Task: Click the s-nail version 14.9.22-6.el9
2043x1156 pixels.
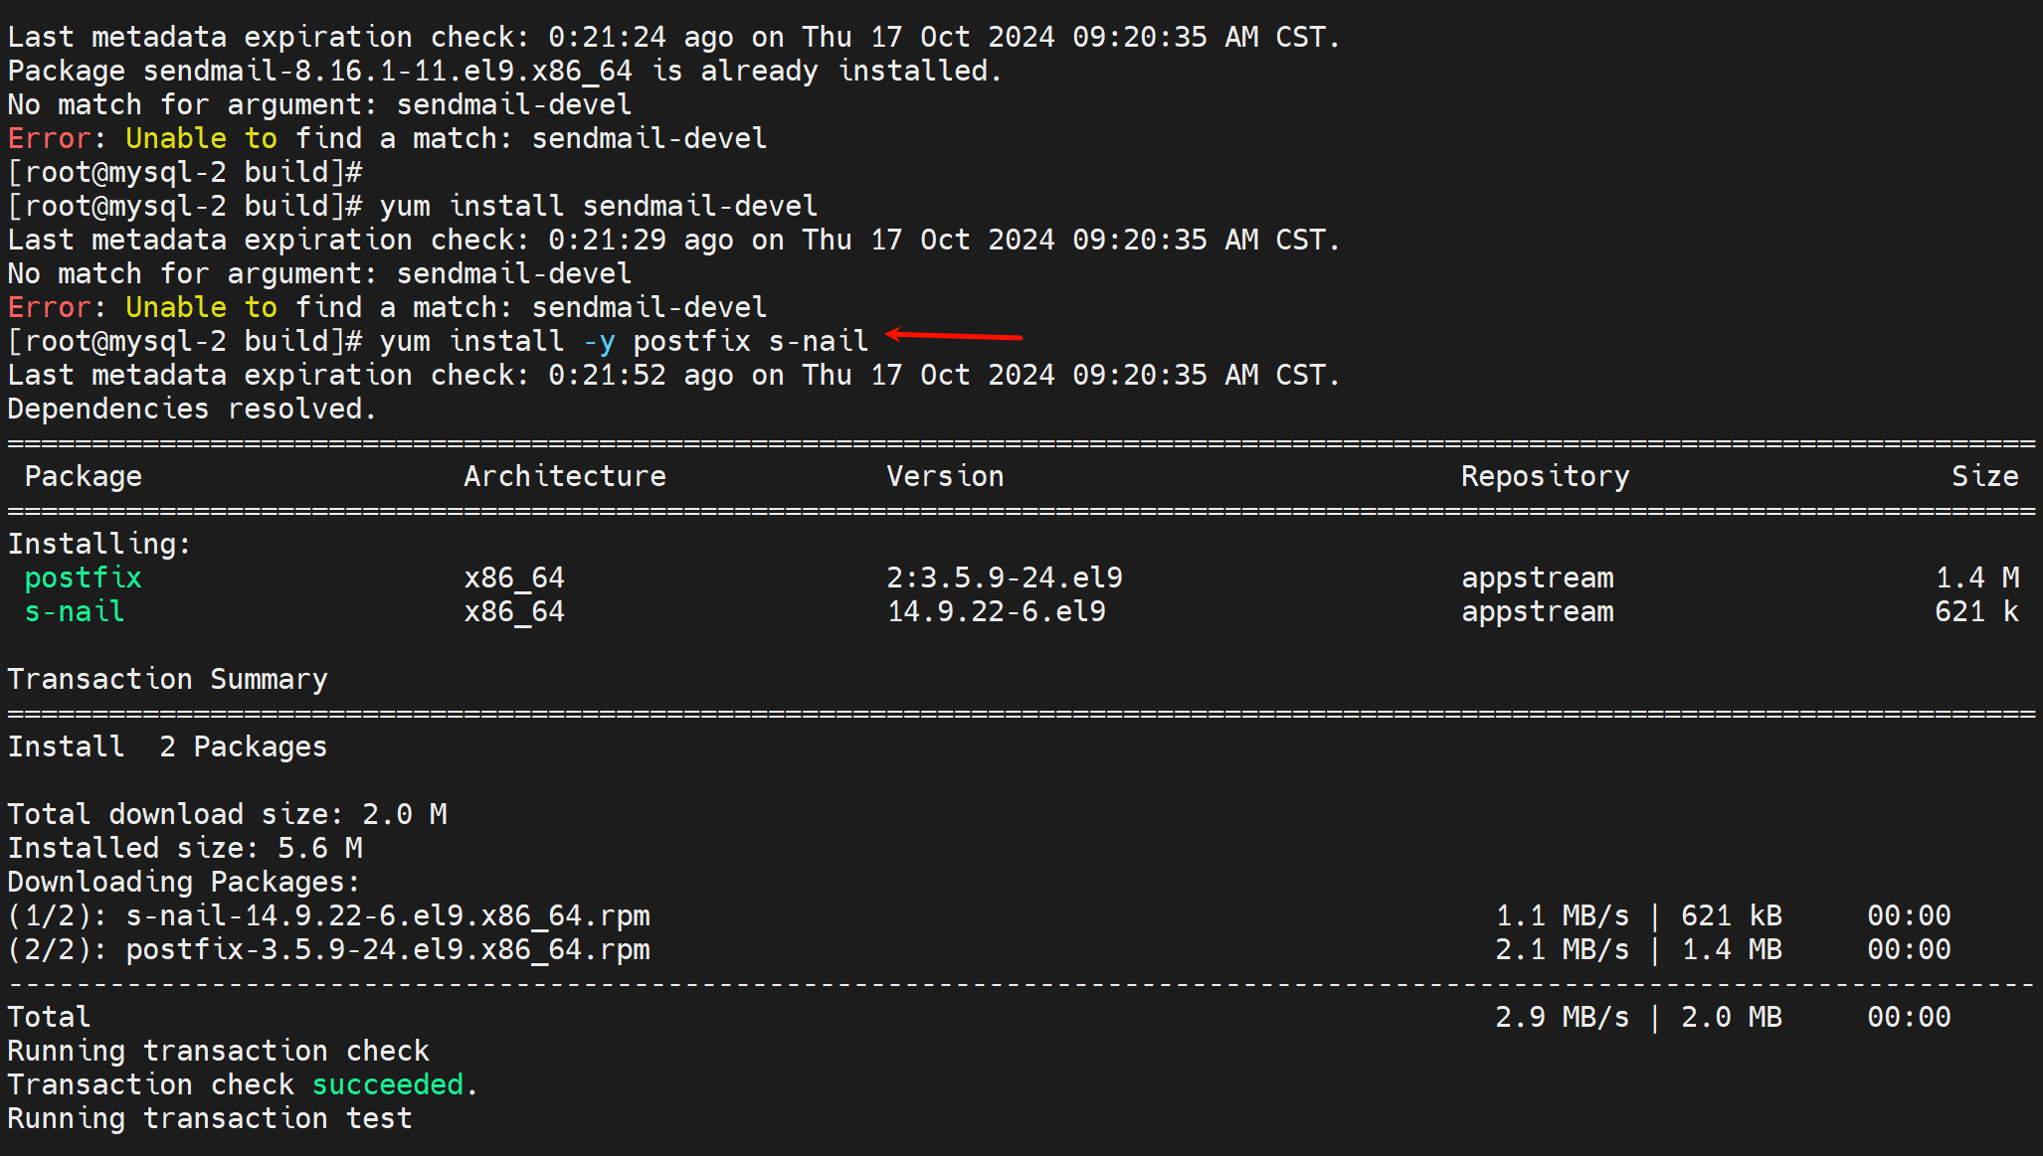Action: click(996, 611)
